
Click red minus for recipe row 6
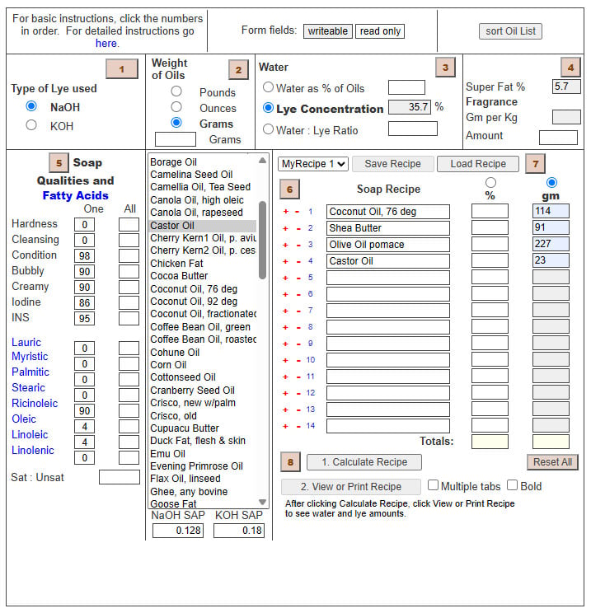coord(298,294)
